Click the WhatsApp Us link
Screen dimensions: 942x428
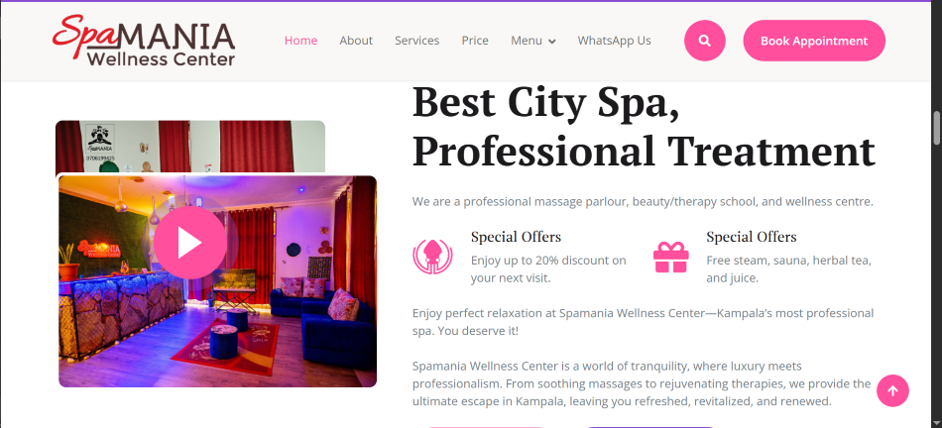[614, 41]
